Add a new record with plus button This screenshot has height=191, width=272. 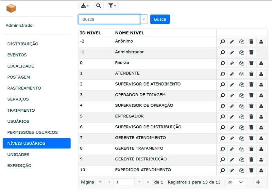(x=258, y=182)
